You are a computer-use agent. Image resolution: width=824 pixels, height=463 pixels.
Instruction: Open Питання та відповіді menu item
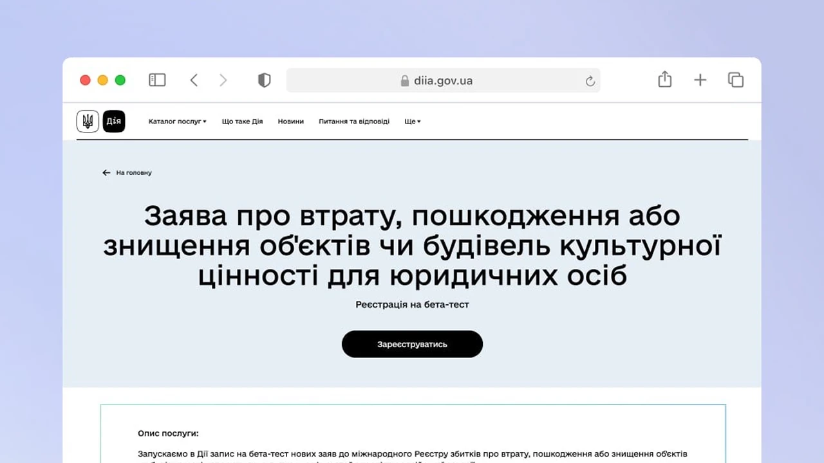pos(354,121)
